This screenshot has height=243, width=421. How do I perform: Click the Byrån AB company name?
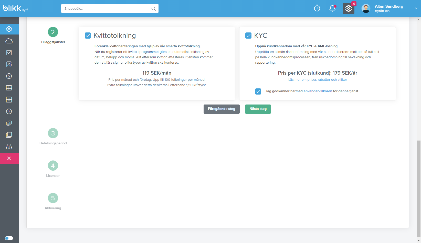coord(382,11)
